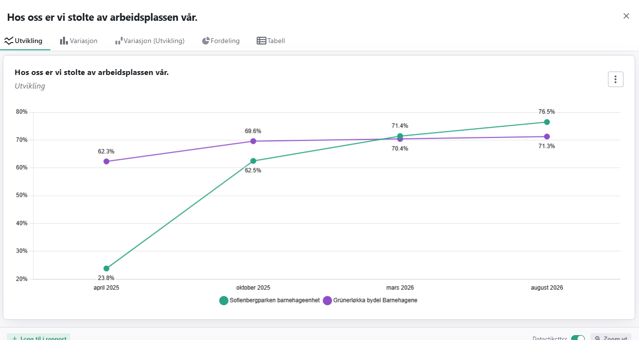The height and width of the screenshot is (340, 639).
Task: Click the Zoom ut button
Action: [x=611, y=338]
